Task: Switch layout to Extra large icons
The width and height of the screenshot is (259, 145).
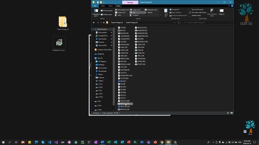Action: tap(122, 10)
